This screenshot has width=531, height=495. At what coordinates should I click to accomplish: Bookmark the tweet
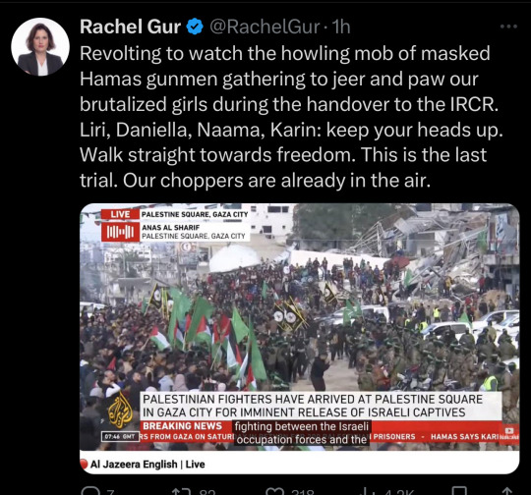pos(459,491)
